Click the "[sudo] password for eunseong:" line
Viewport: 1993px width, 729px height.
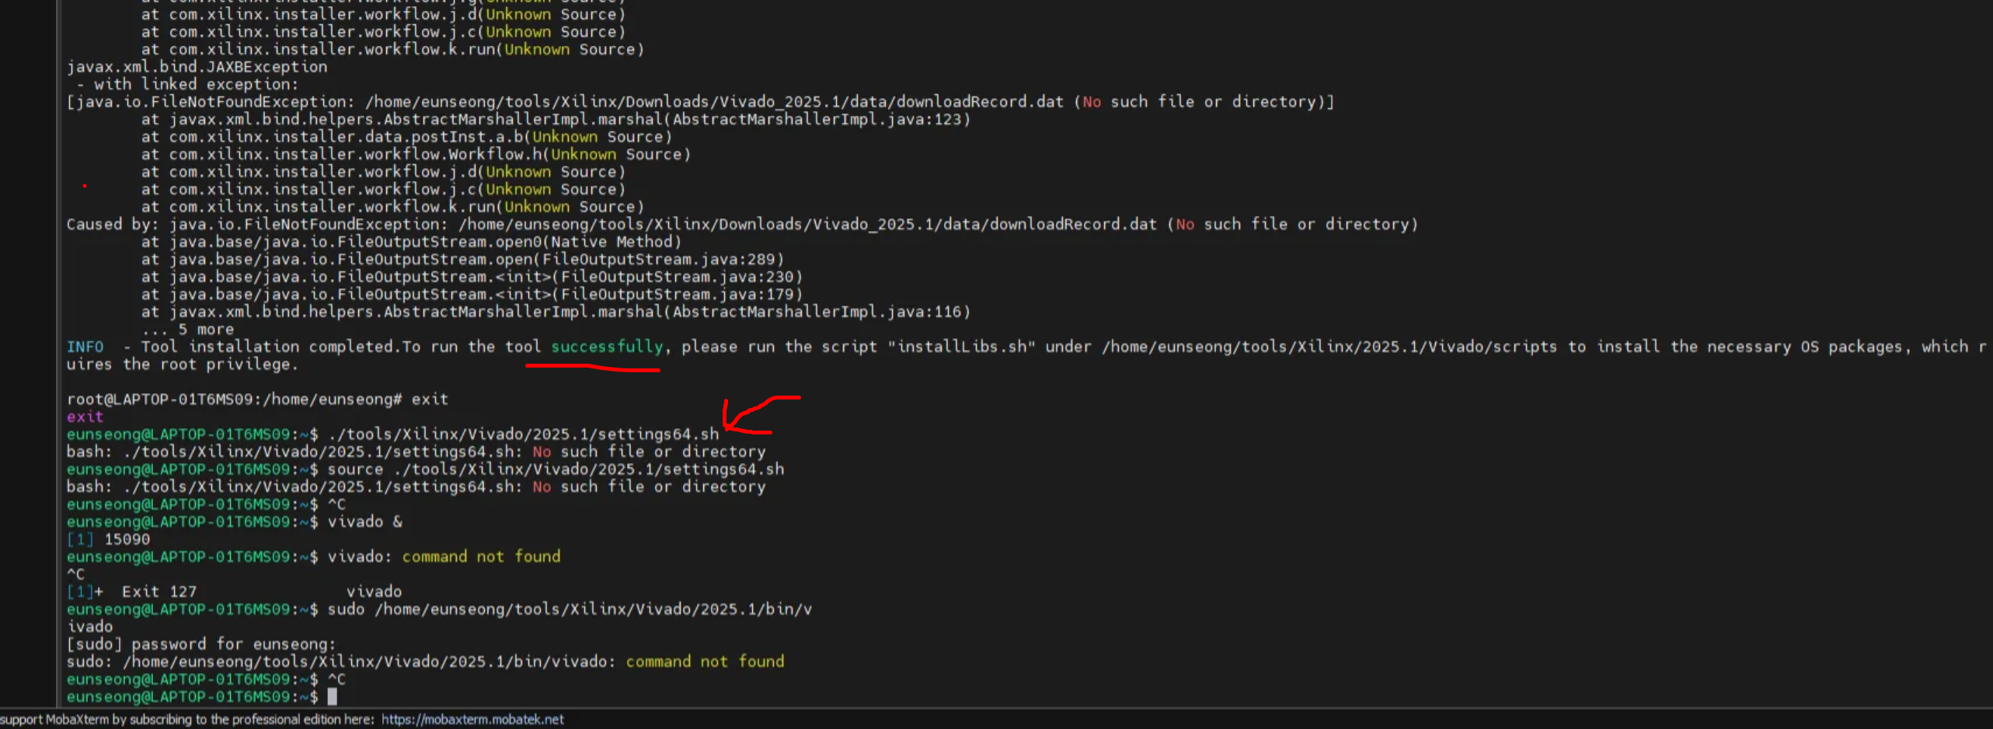[x=201, y=644]
